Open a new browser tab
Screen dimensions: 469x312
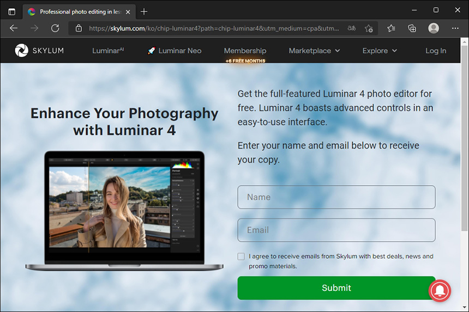144,11
